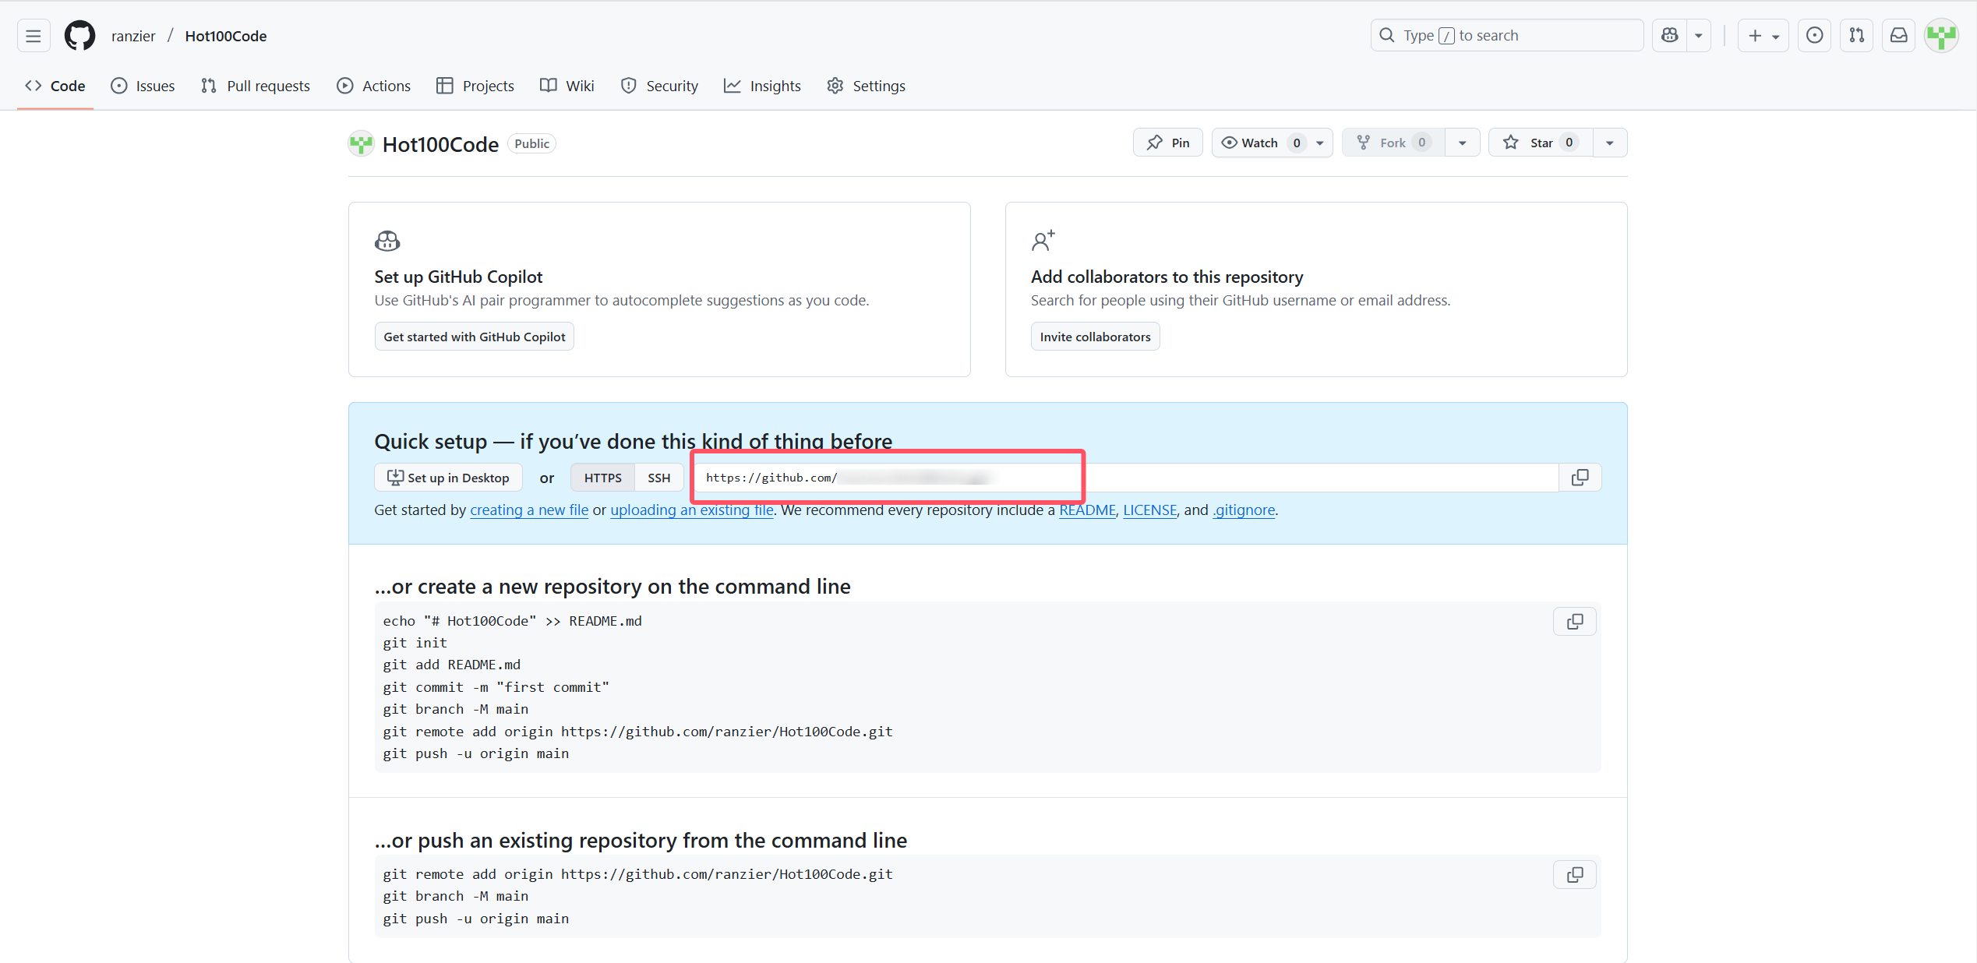Viewport: 1977px width, 963px height.
Task: Copy the quick setup repository URL
Action: pos(1580,478)
